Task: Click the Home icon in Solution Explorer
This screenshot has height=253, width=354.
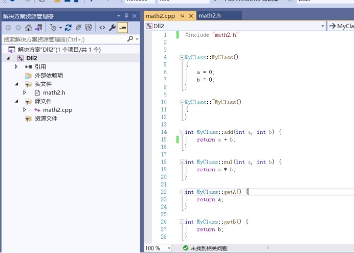Action: 29,28
